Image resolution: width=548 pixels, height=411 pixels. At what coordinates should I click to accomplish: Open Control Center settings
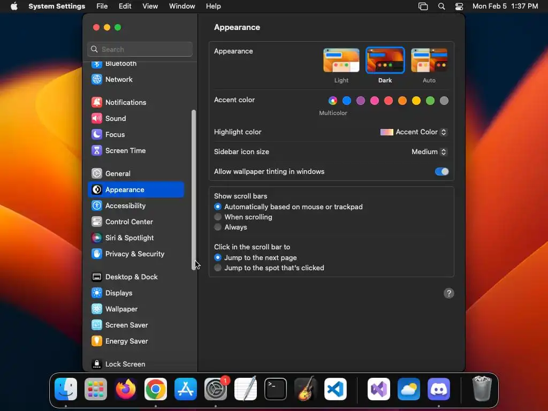[135, 222]
